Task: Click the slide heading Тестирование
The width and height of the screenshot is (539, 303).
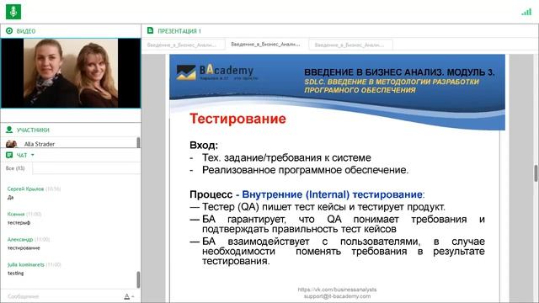Action: click(237, 119)
